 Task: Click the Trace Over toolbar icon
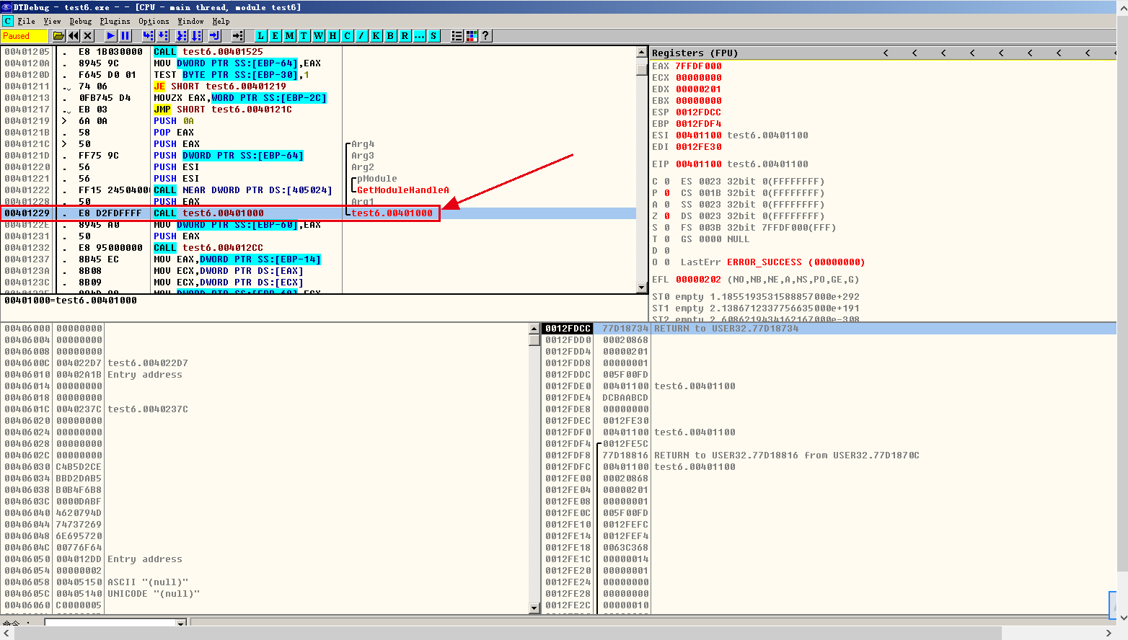196,35
